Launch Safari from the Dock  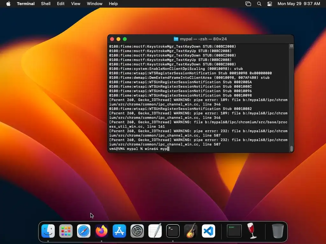84,231
